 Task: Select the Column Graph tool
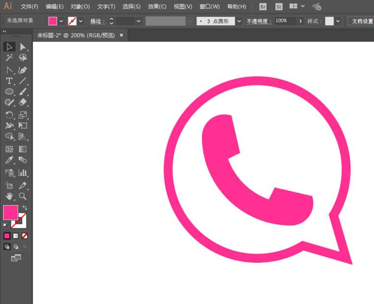click(23, 172)
